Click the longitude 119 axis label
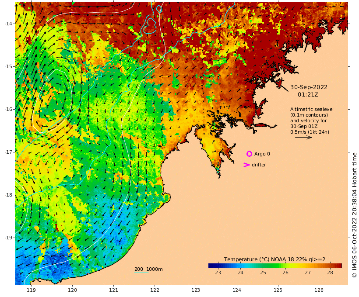Screen dimensions: 359x297 [x=31, y=290]
